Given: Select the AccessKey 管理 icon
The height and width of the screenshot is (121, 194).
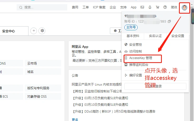Looking at the screenshot, I should click(126, 58).
